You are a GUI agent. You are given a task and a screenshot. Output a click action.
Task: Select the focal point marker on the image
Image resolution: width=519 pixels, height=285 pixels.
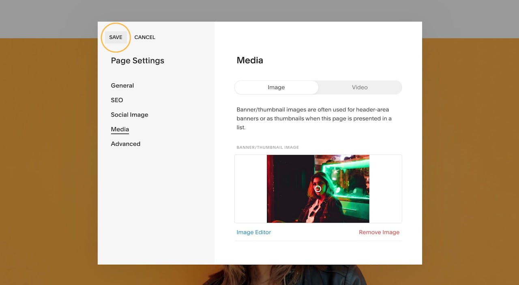click(x=318, y=189)
